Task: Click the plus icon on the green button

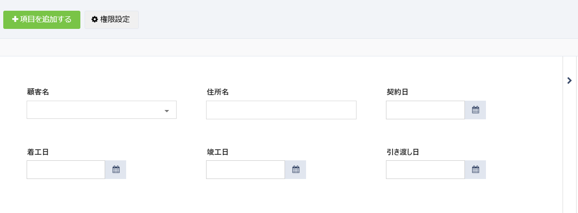Action: 15,20
